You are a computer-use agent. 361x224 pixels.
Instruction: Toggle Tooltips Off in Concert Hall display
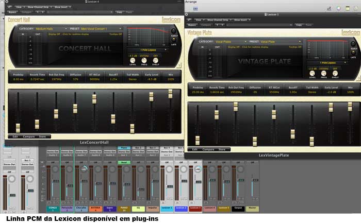click(x=116, y=34)
